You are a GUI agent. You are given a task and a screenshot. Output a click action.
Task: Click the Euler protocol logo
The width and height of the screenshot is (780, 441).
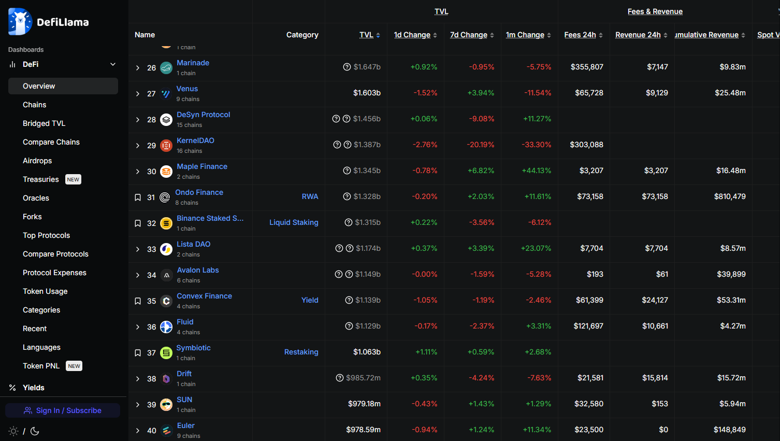(x=166, y=431)
